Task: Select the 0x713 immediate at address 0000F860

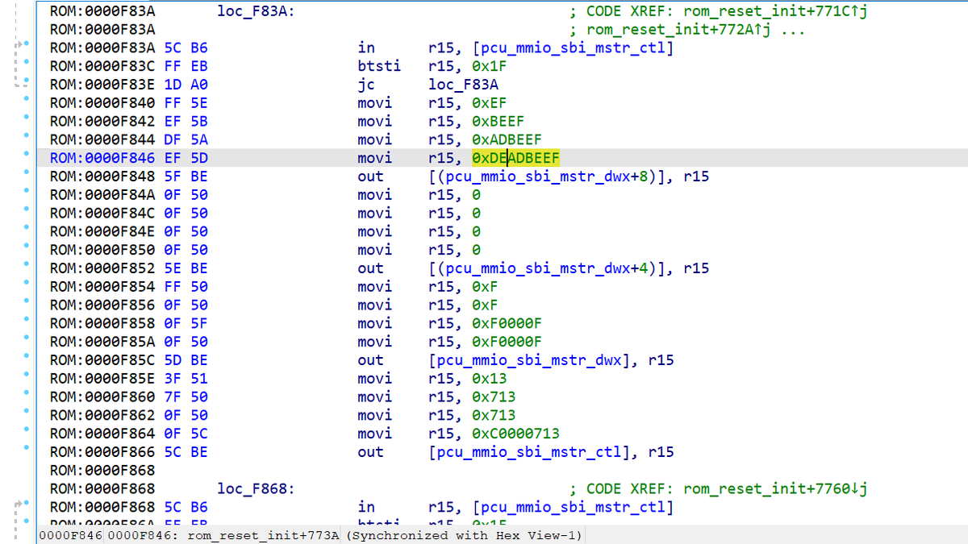Action: (494, 397)
